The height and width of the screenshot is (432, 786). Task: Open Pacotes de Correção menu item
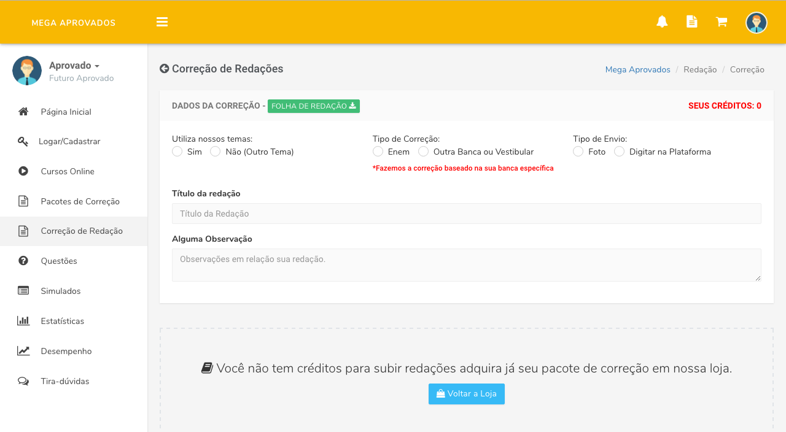click(x=74, y=201)
